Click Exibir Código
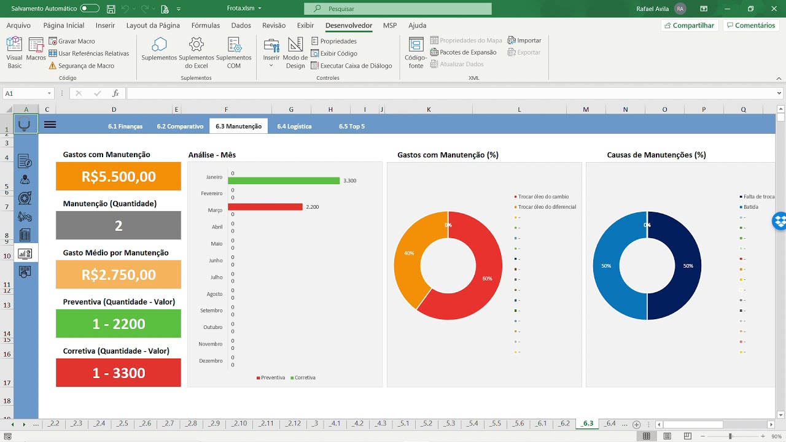 [x=333, y=53]
